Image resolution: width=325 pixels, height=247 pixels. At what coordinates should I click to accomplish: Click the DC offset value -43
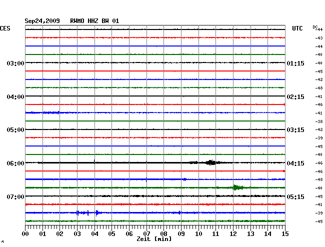click(x=319, y=38)
